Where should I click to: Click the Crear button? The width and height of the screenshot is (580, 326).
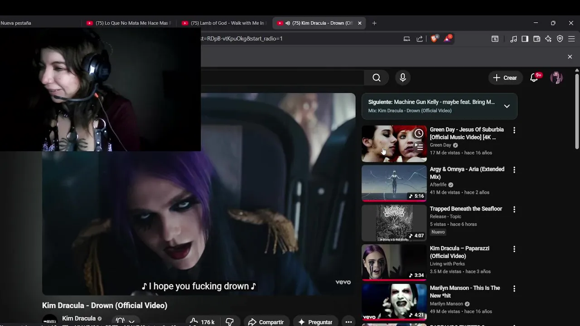pyautogui.click(x=505, y=78)
